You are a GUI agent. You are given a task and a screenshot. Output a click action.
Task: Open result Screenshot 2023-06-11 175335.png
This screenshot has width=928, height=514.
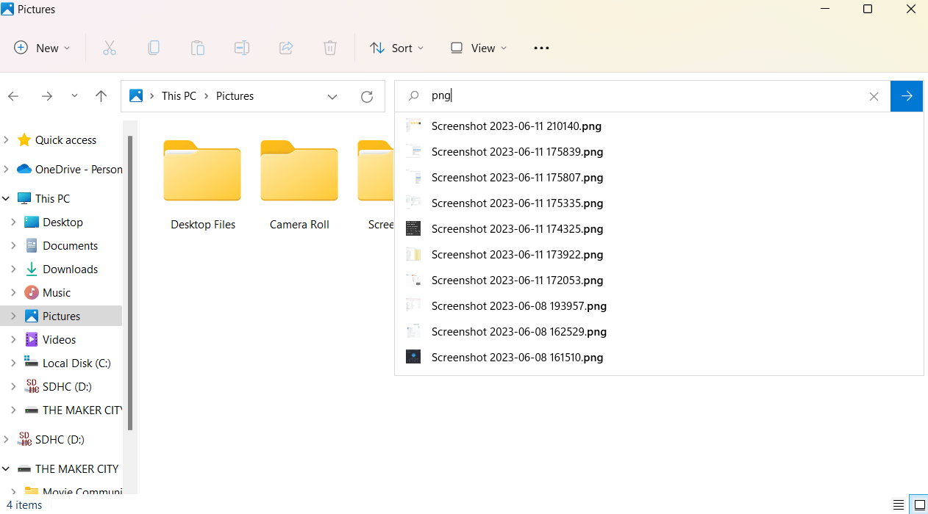point(659,203)
